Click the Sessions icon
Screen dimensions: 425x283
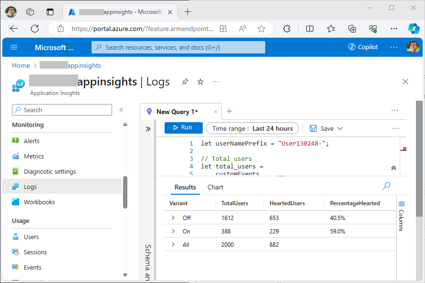click(15, 252)
